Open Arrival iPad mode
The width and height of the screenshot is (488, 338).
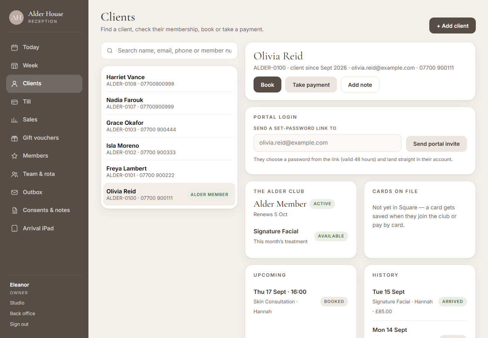tap(44, 228)
